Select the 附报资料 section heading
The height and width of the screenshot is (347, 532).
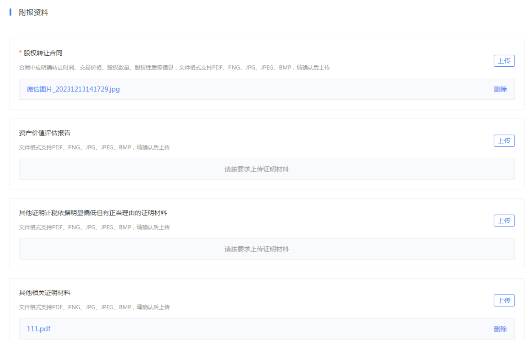click(x=33, y=12)
